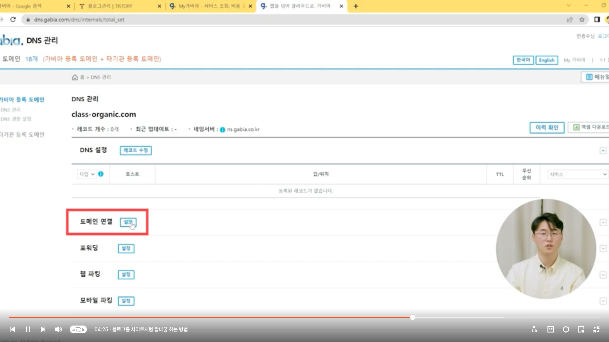Open the 서비스 dropdown in the table
The height and width of the screenshot is (342, 609).
(578, 174)
